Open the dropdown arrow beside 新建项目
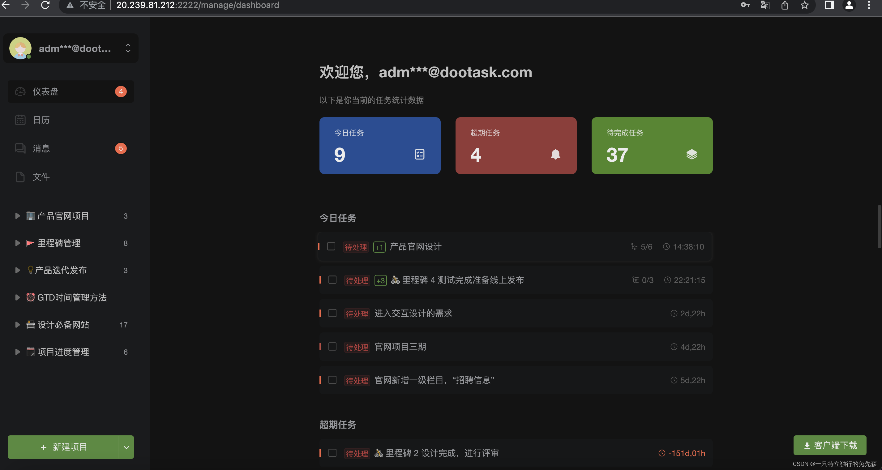Screen dimensions: 882x470 126,447
